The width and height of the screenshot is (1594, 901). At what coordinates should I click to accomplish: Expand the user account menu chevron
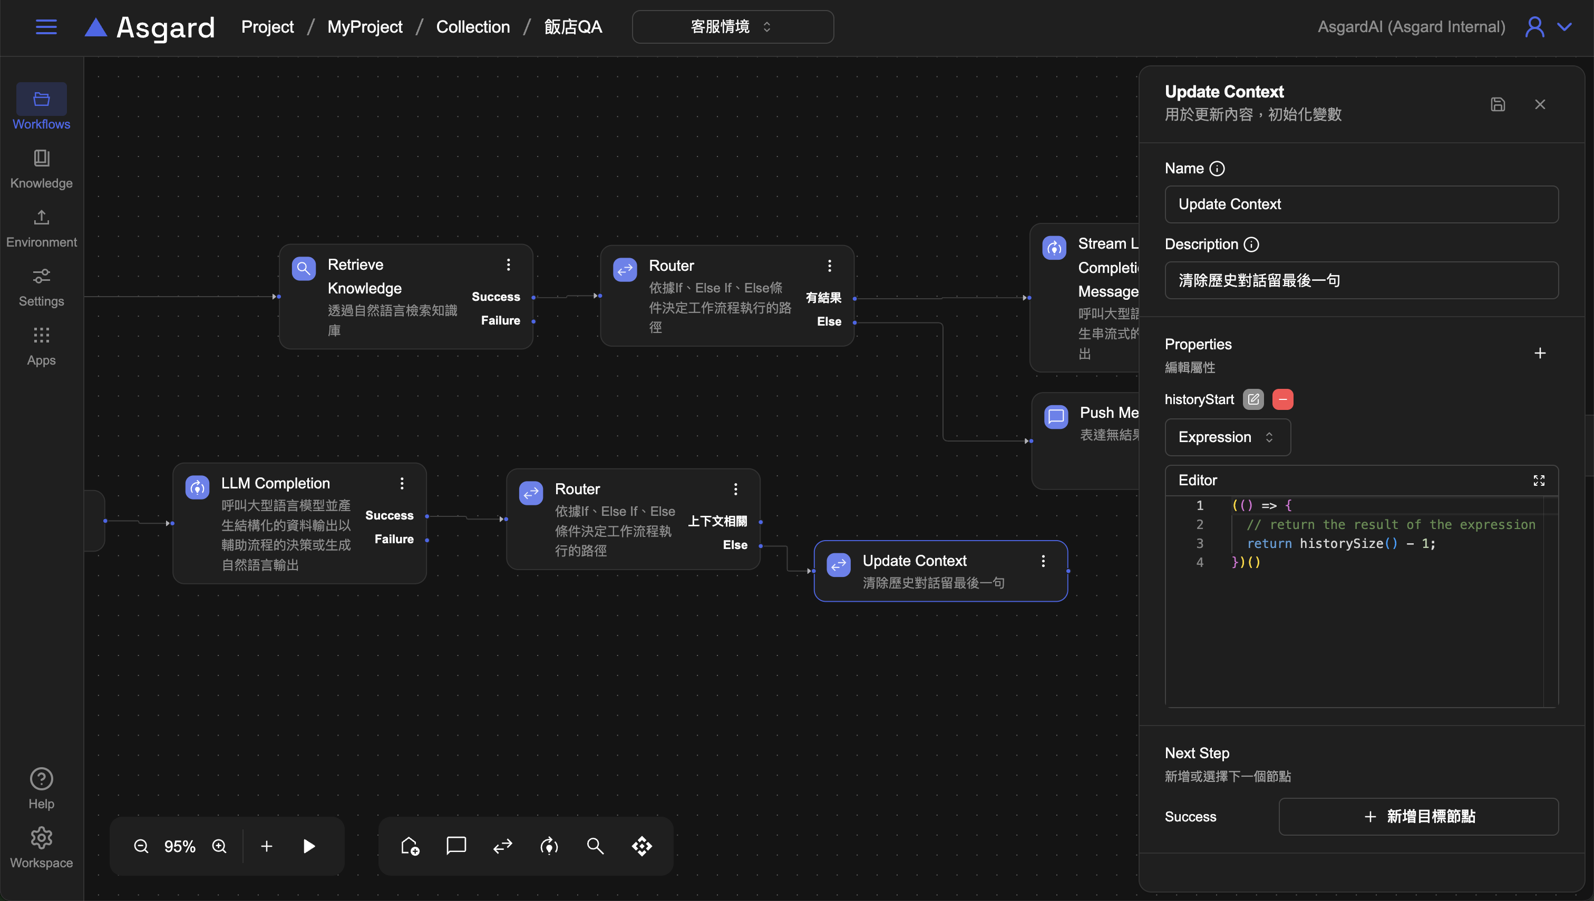1565,27
